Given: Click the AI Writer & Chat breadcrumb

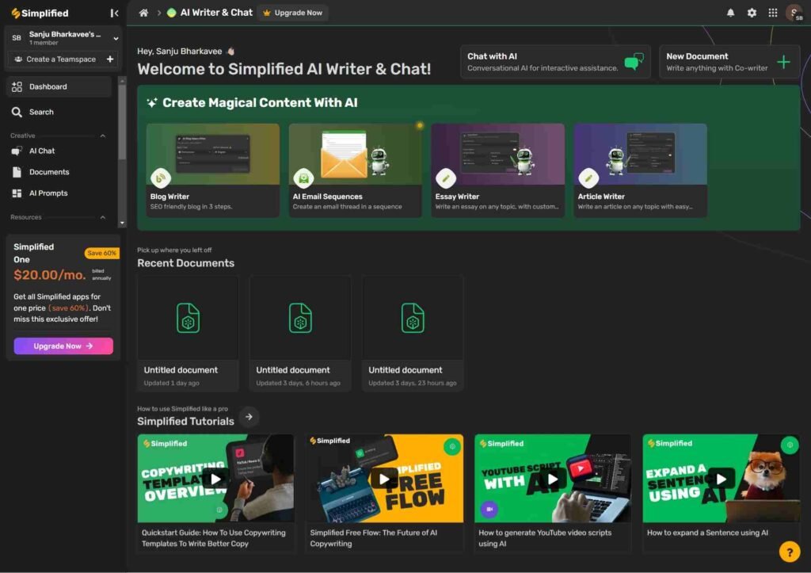Looking at the screenshot, I should (216, 13).
